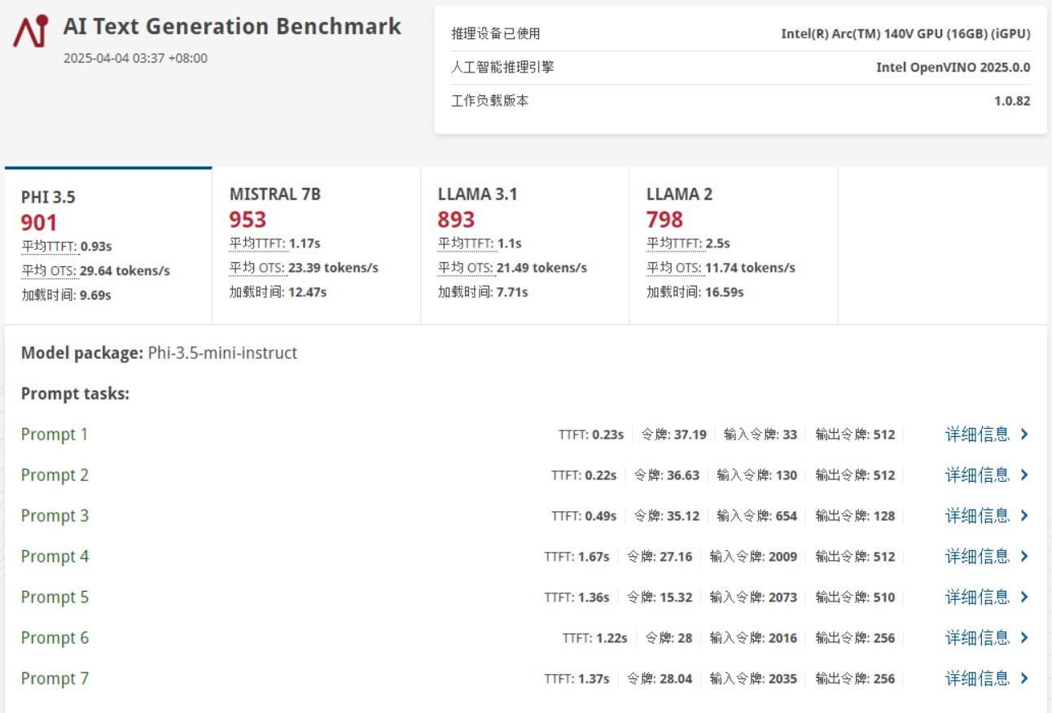Click the Prompt 6 task label

pos(55,638)
